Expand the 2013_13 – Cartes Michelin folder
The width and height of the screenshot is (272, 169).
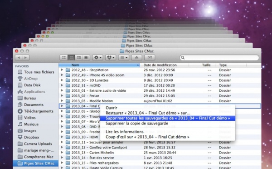62,153
